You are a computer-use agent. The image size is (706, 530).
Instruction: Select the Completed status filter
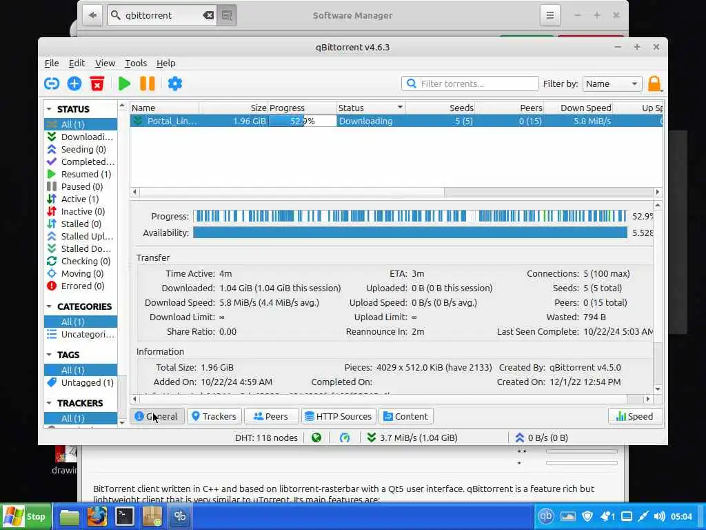tap(81, 161)
